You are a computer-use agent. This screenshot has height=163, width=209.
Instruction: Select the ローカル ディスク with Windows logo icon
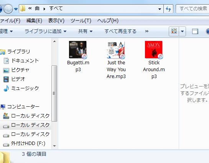point(30,116)
